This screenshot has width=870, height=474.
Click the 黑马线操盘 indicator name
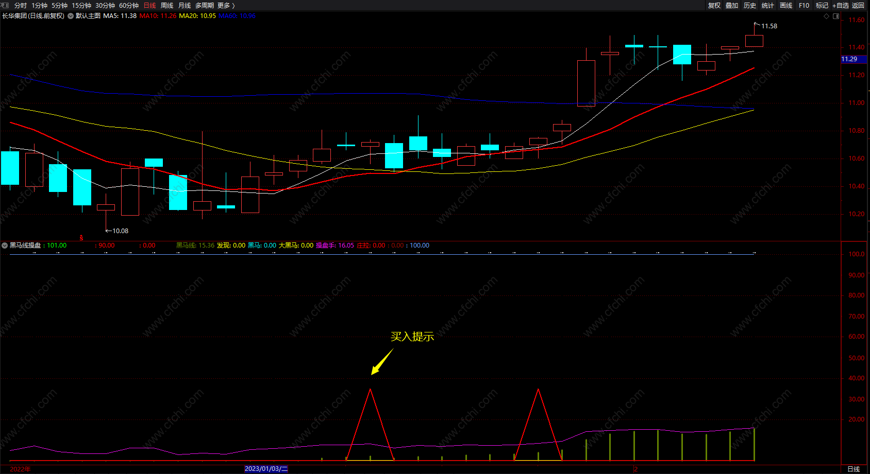pyautogui.click(x=25, y=245)
